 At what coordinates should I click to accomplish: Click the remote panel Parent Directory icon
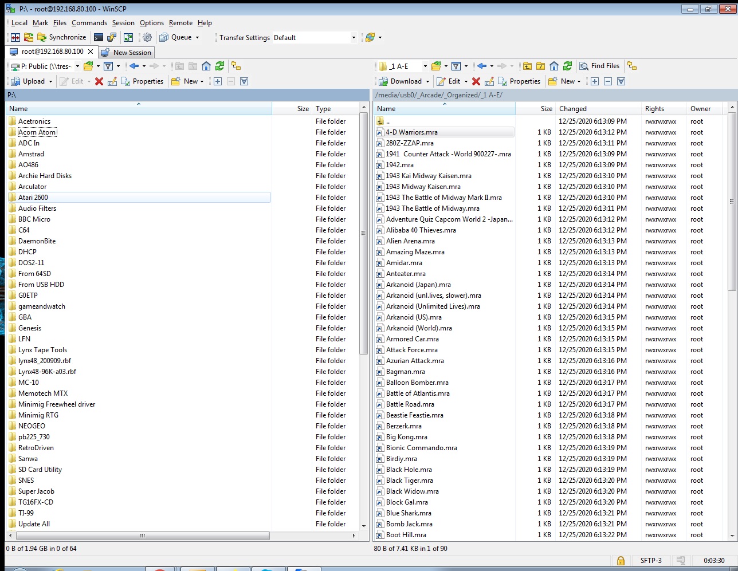[x=527, y=66]
